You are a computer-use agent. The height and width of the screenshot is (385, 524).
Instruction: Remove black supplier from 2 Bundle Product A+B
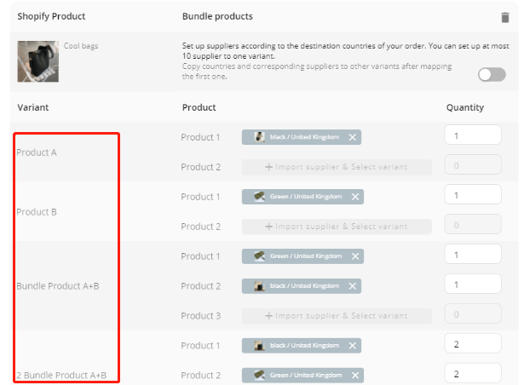tap(353, 346)
